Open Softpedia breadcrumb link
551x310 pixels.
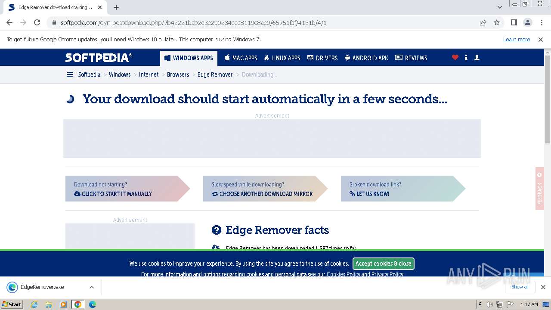coord(89,74)
